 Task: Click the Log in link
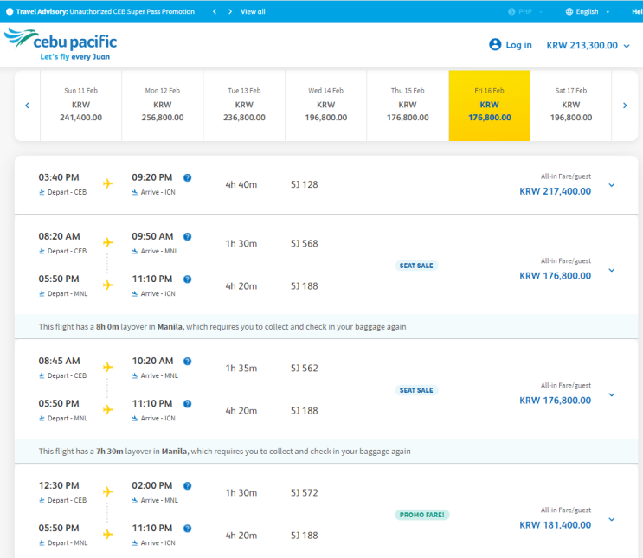pos(518,45)
